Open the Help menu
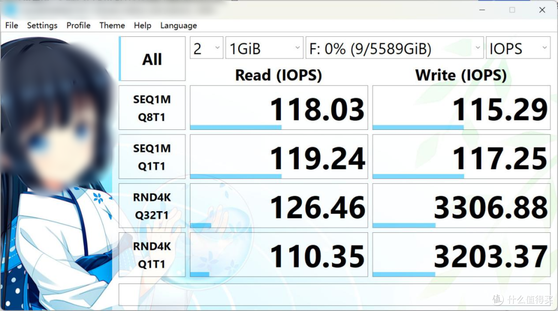Screen dimensions: 558x311 [x=143, y=25]
